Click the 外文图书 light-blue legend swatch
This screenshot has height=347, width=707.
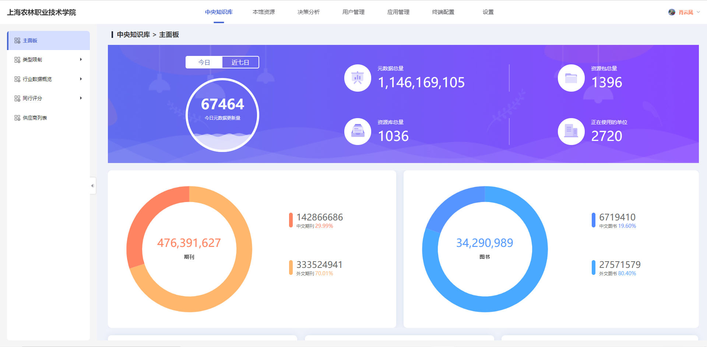pos(594,268)
